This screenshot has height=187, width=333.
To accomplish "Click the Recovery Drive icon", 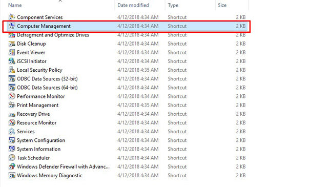I will pos(12,114).
